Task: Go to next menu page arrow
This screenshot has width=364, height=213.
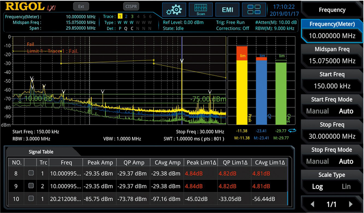Action: [x=351, y=204]
